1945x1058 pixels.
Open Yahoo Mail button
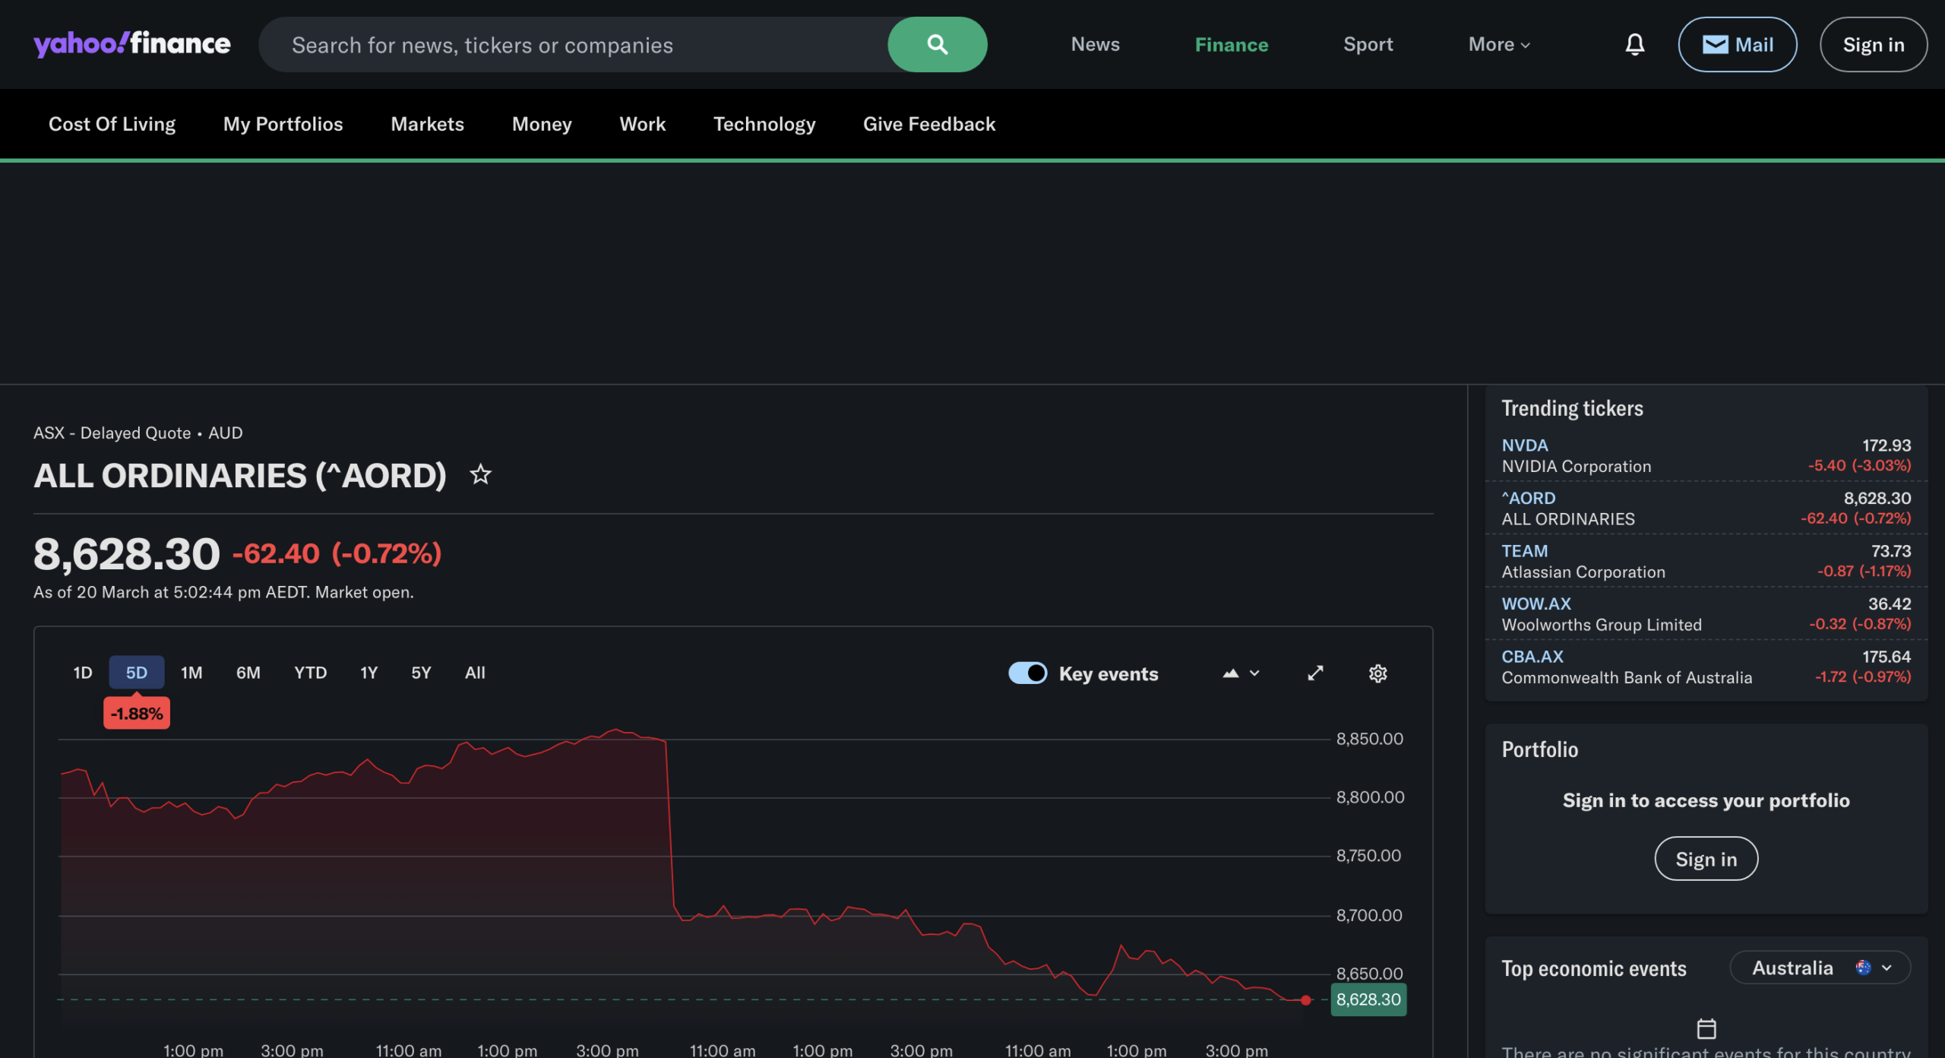(x=1738, y=45)
